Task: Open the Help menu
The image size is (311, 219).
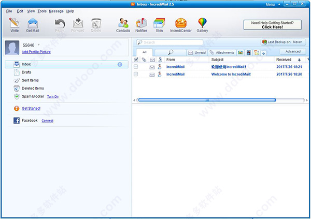Action: point(70,11)
